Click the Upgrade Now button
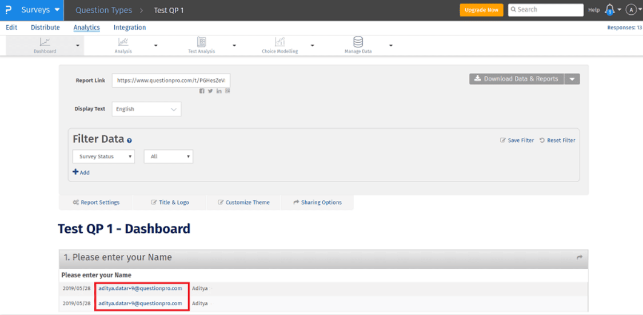Screen dimensions: 643x315 (x=481, y=10)
